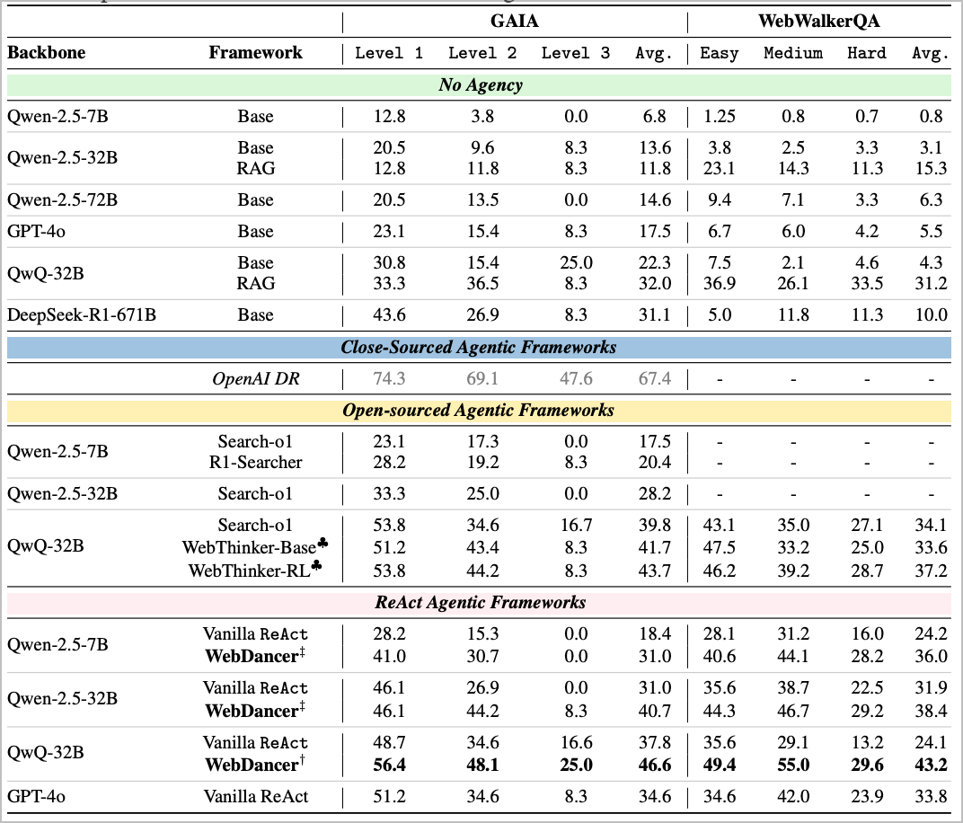Select the grey value 69.1

click(482, 378)
